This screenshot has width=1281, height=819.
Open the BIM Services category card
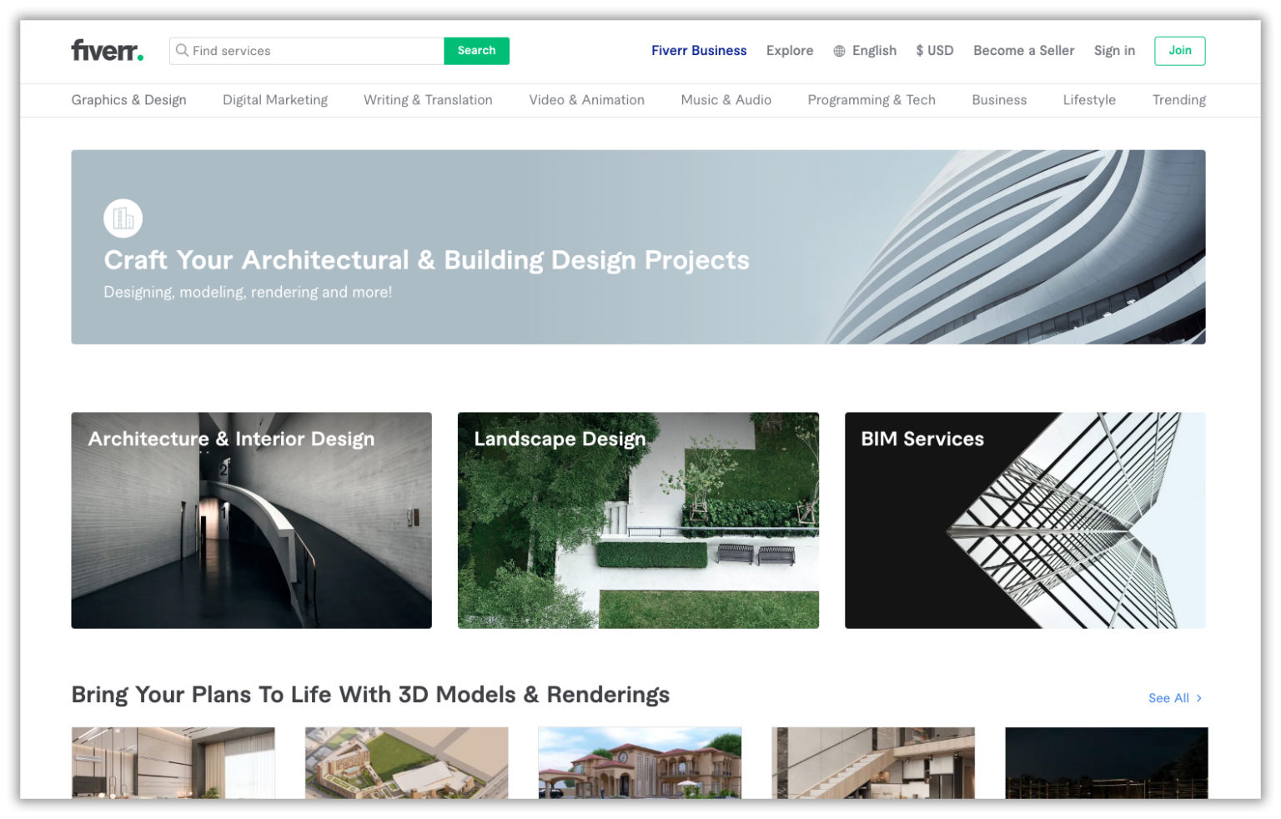click(1025, 520)
